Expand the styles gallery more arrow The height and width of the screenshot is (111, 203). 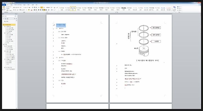pyautogui.click(x=172, y=10)
